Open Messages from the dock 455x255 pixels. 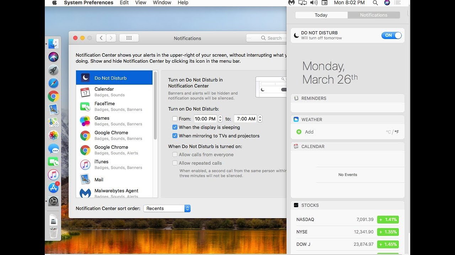coord(53,149)
